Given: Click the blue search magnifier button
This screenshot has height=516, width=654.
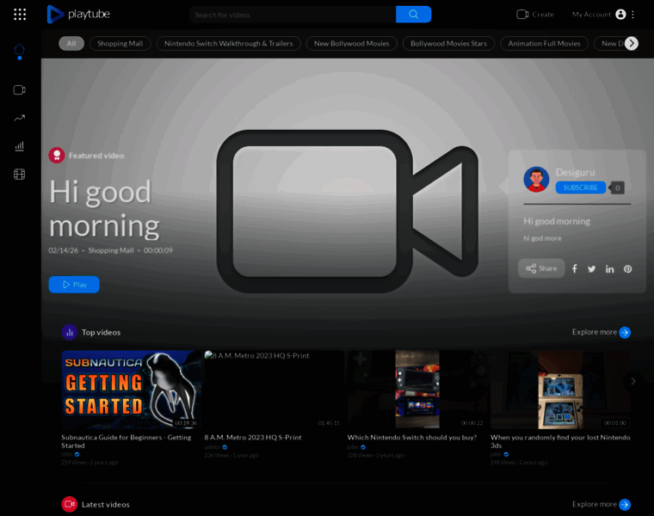Looking at the screenshot, I should click(x=413, y=15).
